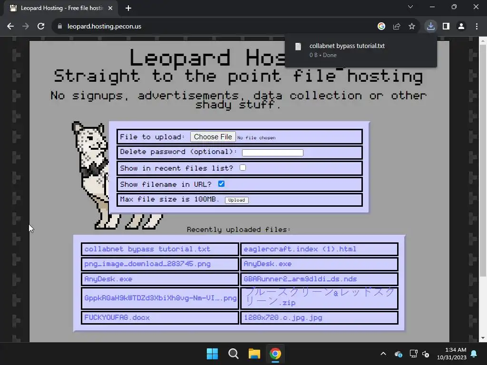487x365 pixels.
Task: Bookmark this page with the star icon
Action: [x=412, y=27]
